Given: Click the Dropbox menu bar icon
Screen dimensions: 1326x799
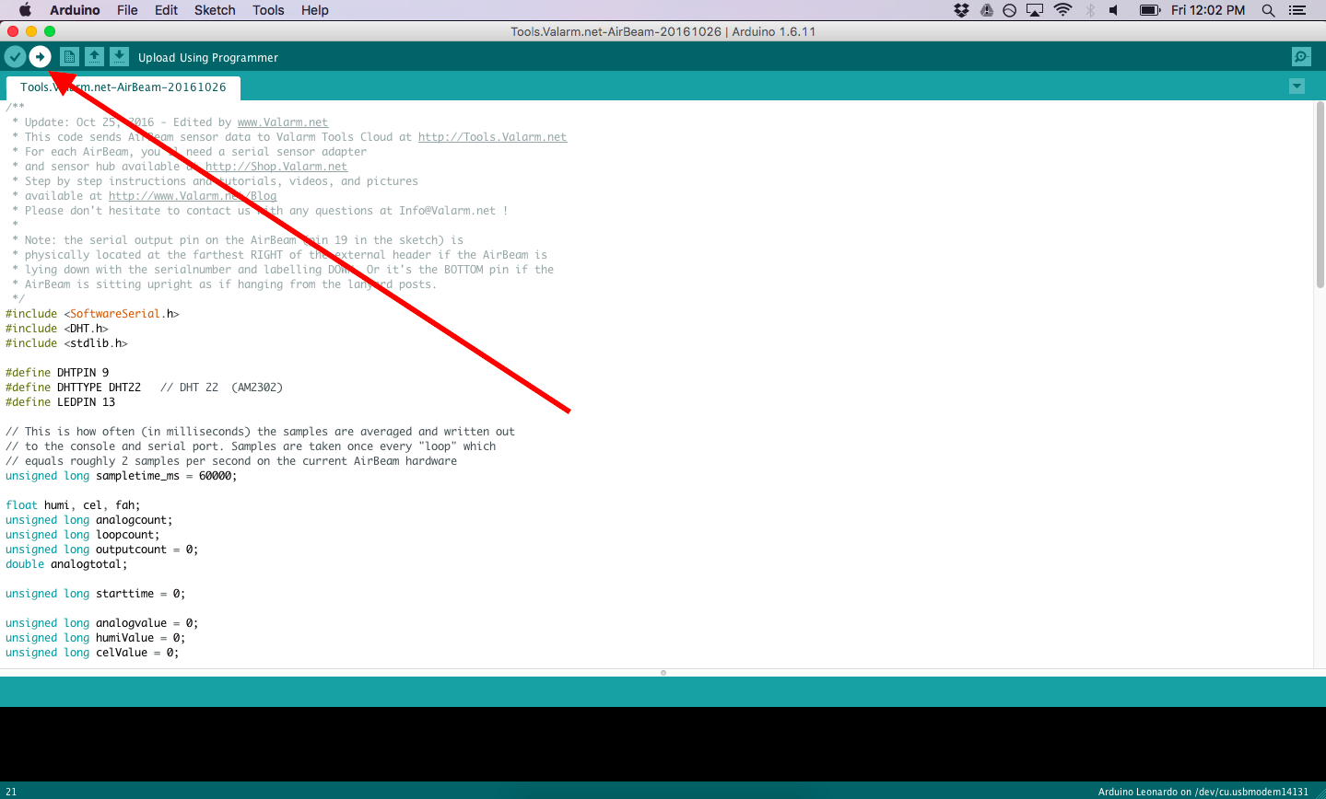Looking at the screenshot, I should (961, 10).
